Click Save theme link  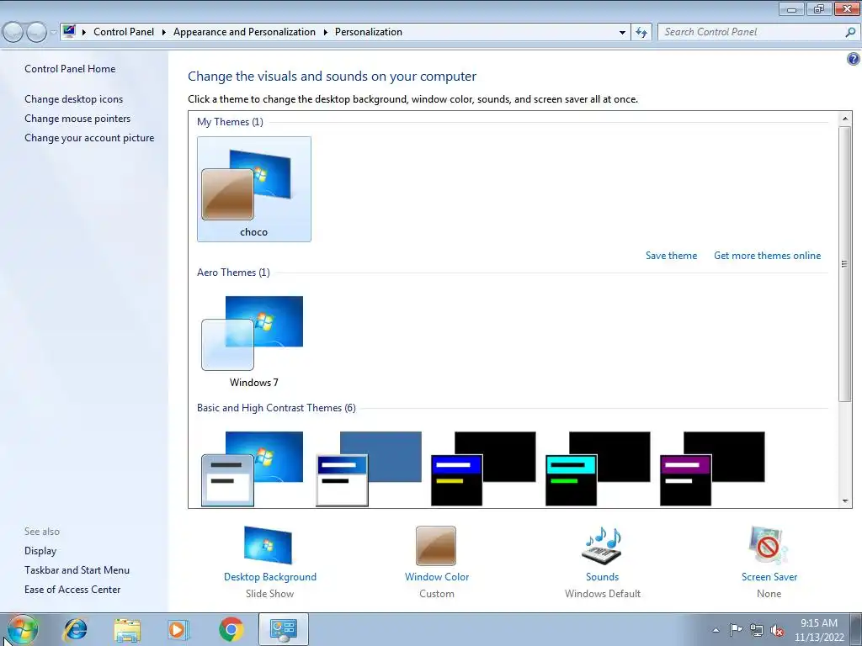671,256
